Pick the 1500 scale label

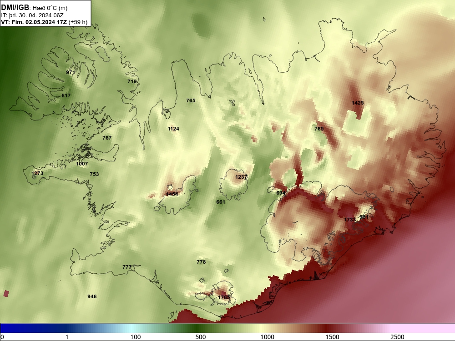(x=332, y=337)
